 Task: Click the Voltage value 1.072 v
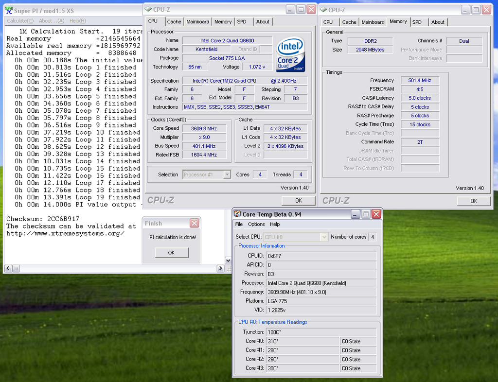(x=257, y=67)
